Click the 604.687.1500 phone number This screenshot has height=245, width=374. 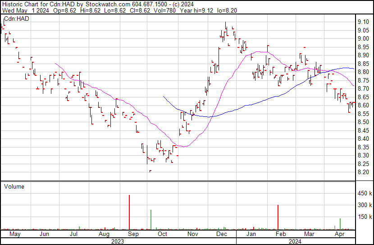150,5
